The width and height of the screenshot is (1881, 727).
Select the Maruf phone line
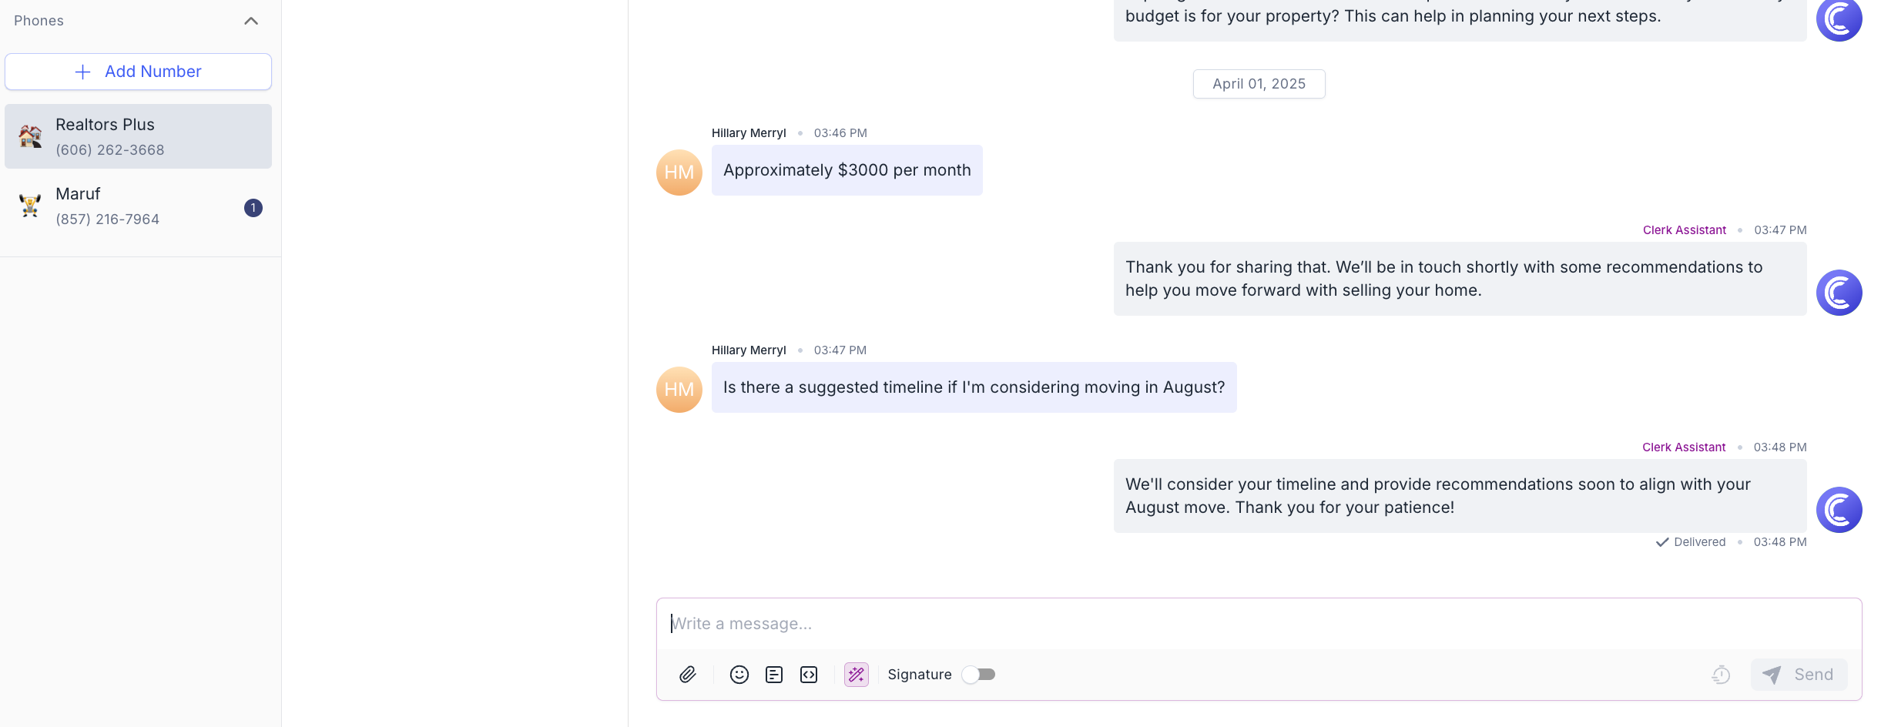coord(139,206)
